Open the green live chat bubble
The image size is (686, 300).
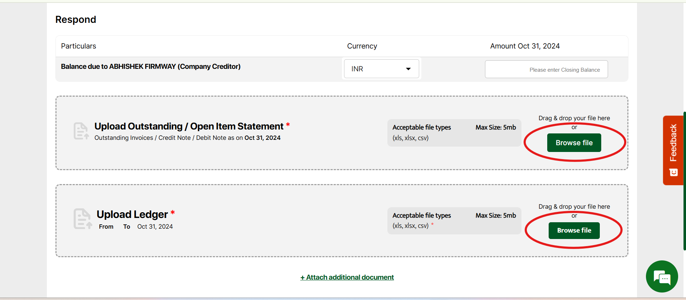(662, 276)
